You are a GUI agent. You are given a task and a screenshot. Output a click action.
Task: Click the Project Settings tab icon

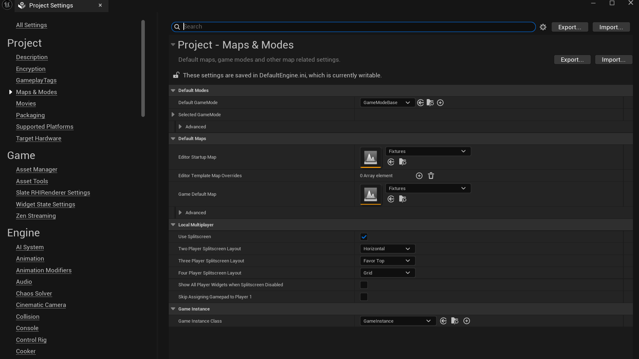click(22, 5)
